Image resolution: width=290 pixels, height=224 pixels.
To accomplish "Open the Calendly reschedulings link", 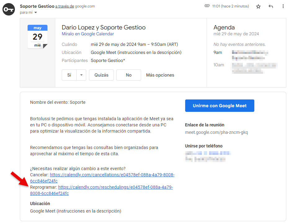I will [x=101, y=190].
